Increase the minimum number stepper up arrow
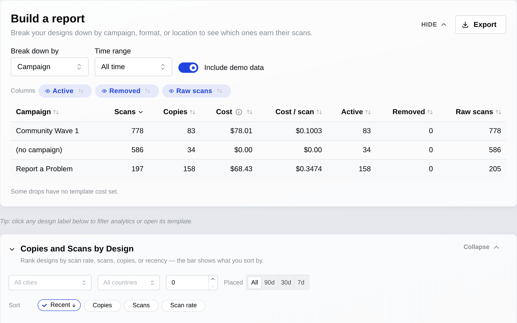This screenshot has width=517, height=323. (213, 279)
